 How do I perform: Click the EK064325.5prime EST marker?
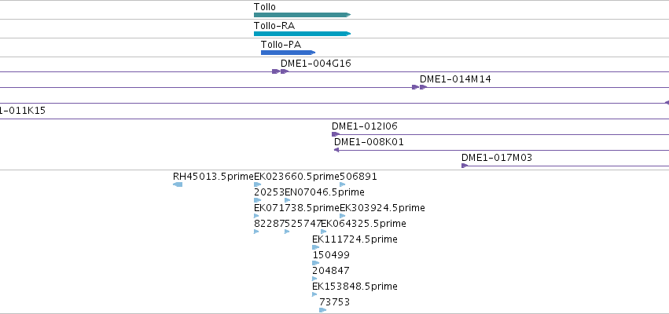click(x=324, y=232)
